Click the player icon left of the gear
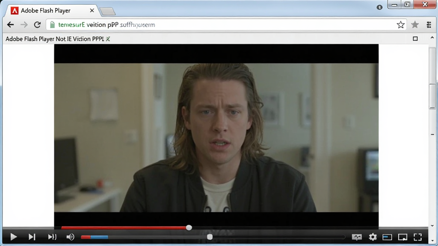The width and height of the screenshot is (438, 246). click(x=357, y=237)
